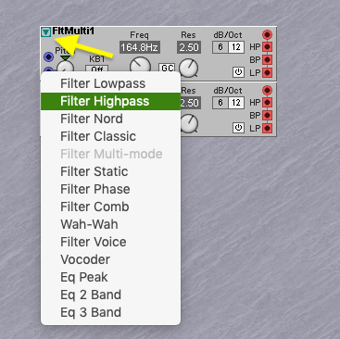Toggle the bypass power button on FltMulti1
Image resolution: width=340 pixels, height=339 pixels.
(238, 72)
